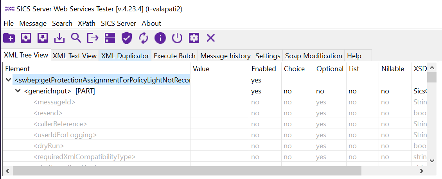Click the add folder toolbar icon
This screenshot has width=442, height=179.
[x=9, y=38]
